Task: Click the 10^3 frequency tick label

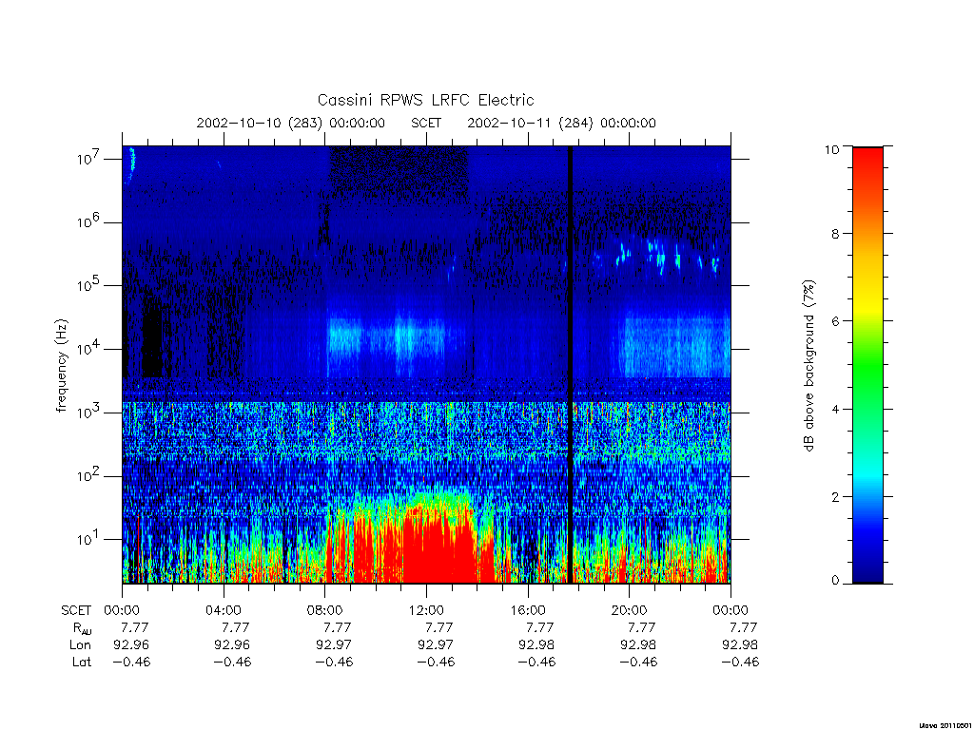Action: point(89,413)
